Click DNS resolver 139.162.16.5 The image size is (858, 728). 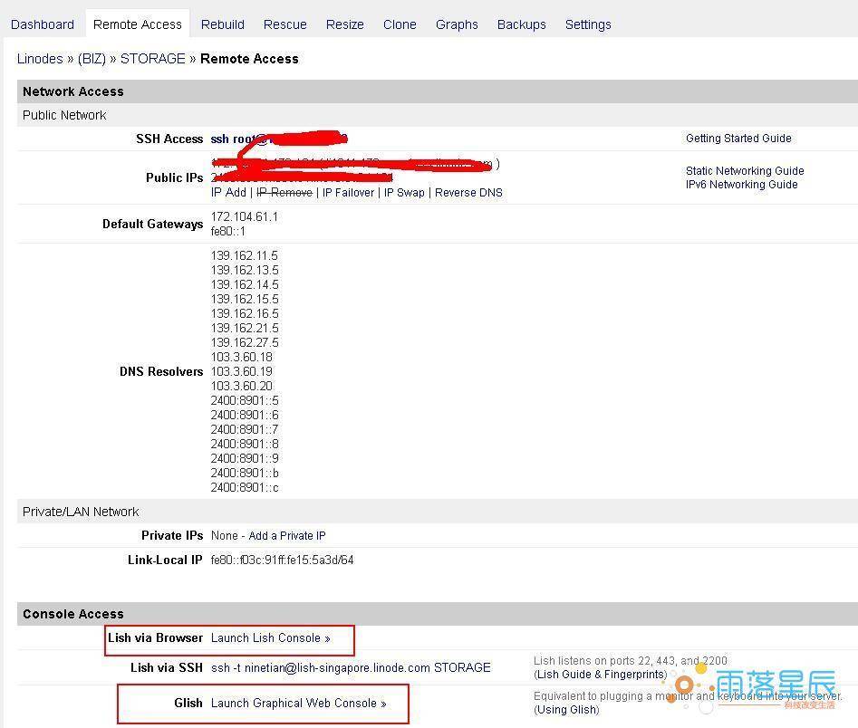245,313
